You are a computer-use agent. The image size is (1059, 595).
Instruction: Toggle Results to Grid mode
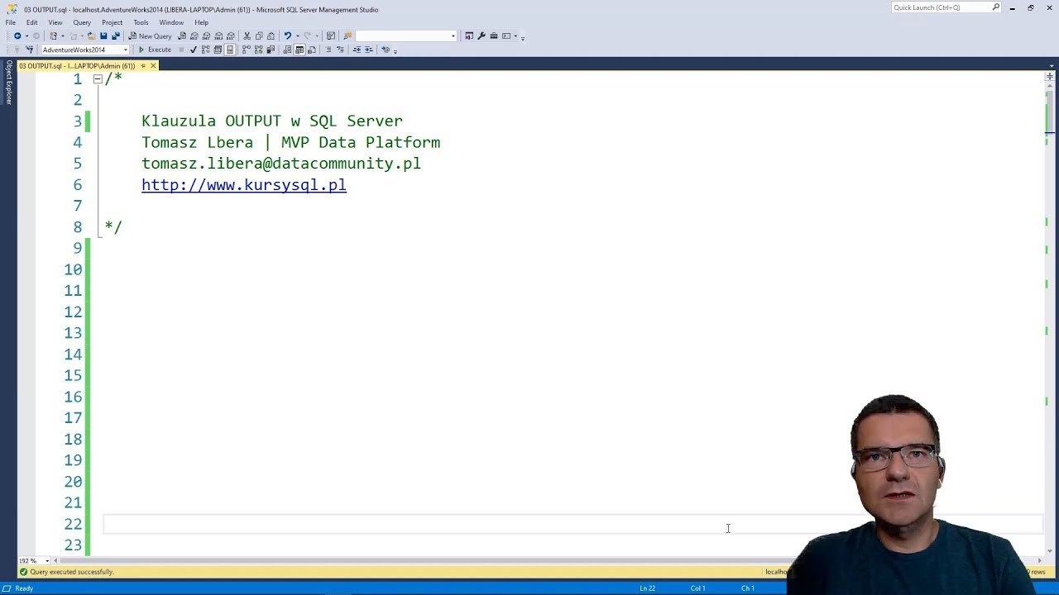tap(299, 50)
